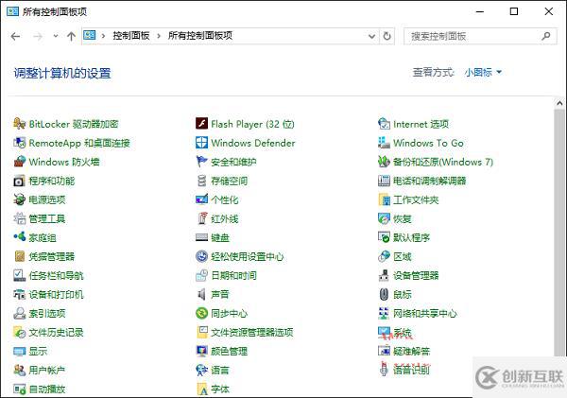This screenshot has height=398, width=567.
Task: Open the 键盘 icon
Action: (x=201, y=237)
